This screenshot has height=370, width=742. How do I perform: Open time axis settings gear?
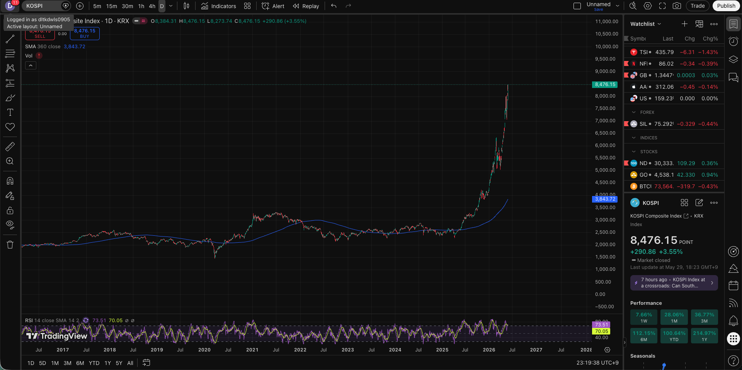[x=607, y=350]
